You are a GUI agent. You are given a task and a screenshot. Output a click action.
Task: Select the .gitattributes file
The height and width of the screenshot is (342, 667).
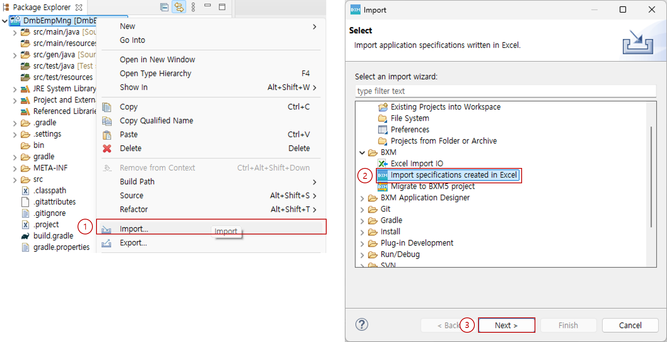point(55,202)
